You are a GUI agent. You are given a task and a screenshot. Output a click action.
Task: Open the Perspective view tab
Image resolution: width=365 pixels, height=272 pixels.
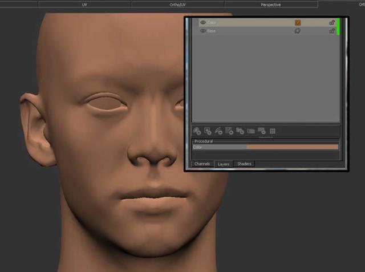(271, 5)
